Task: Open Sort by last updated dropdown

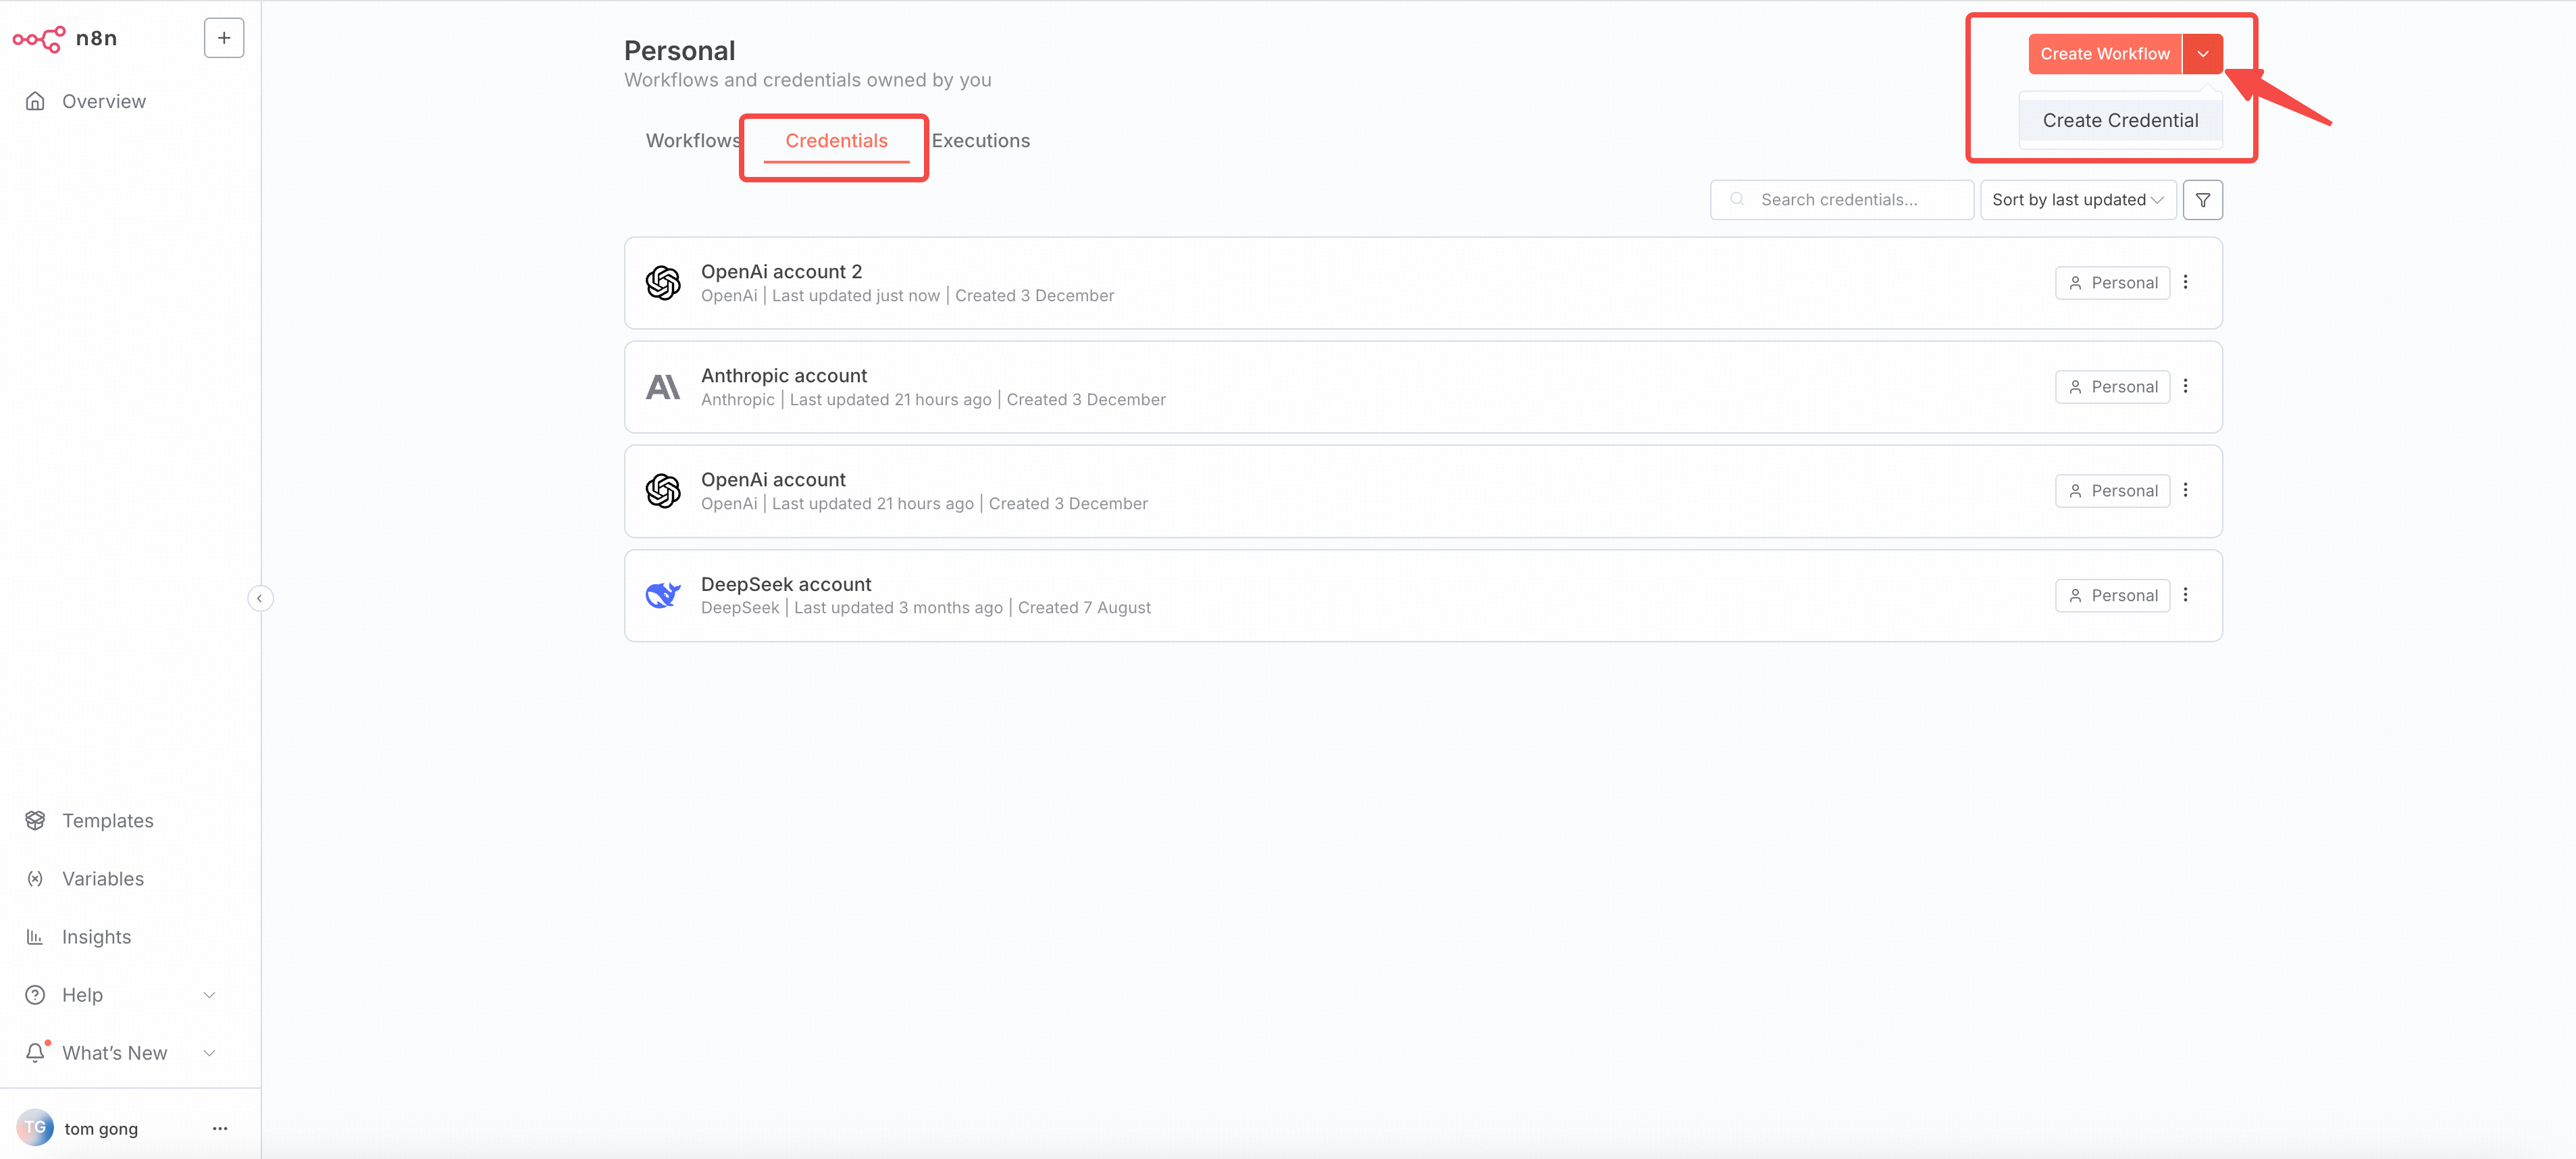Action: (x=2077, y=200)
